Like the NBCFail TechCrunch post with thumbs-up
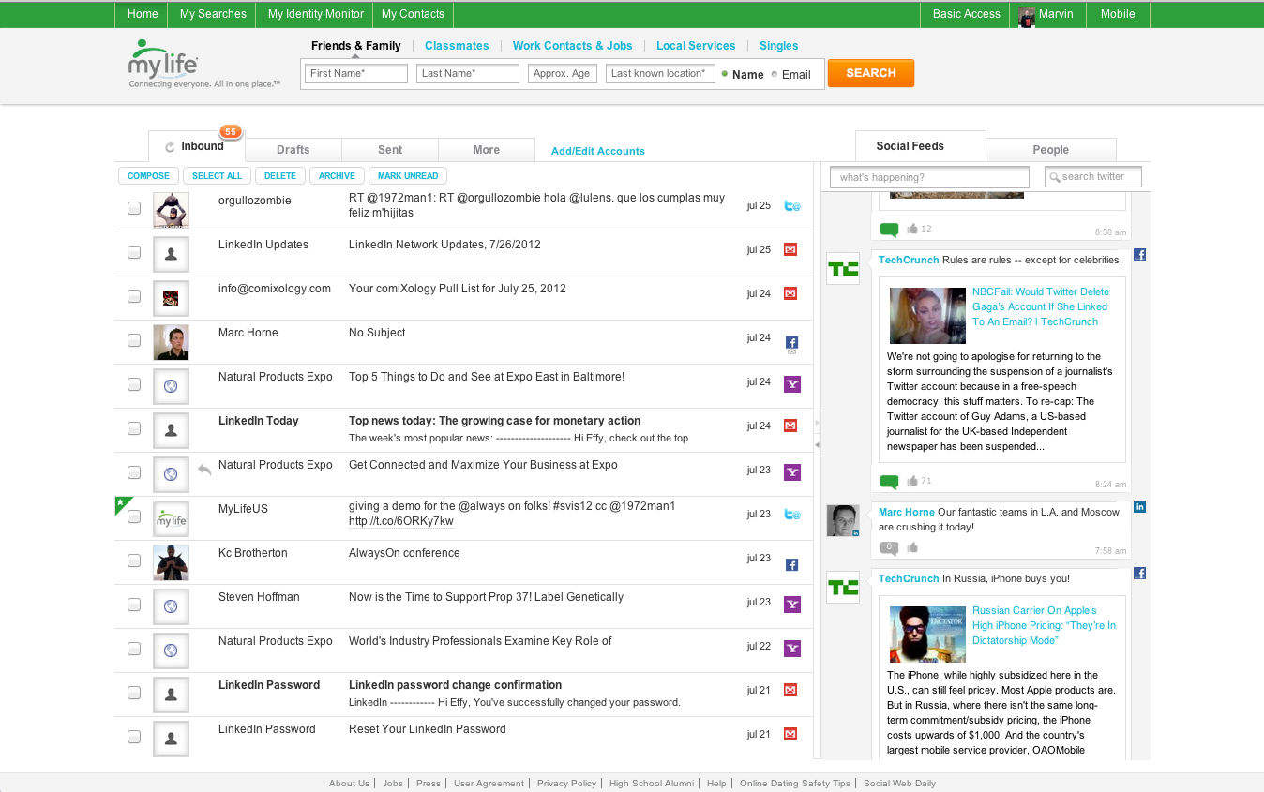1264x792 pixels. [912, 481]
